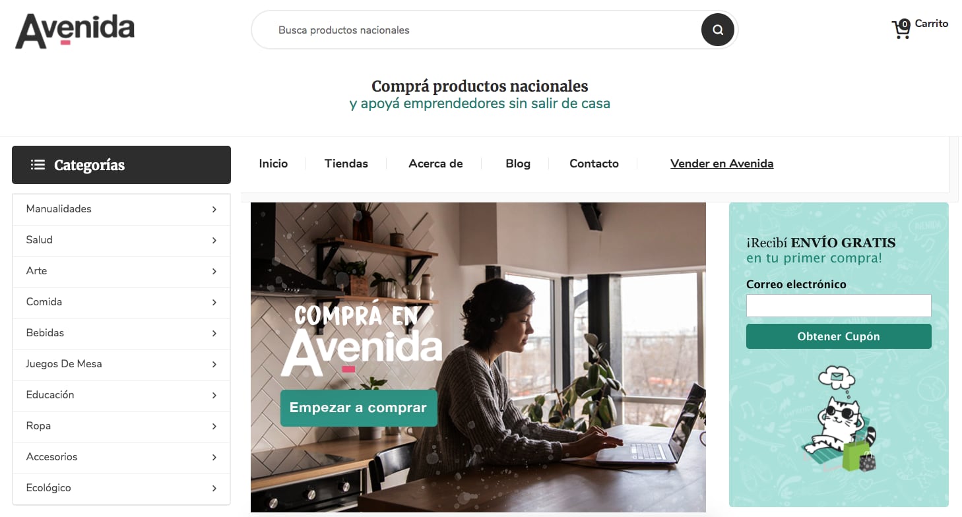Click the Carrito text link
Image resolution: width=962 pixels, height=517 pixels.
[x=932, y=24]
